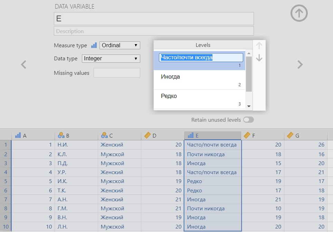Click Редко cell in row 5
The width and height of the screenshot is (333, 232).
(x=213, y=181)
